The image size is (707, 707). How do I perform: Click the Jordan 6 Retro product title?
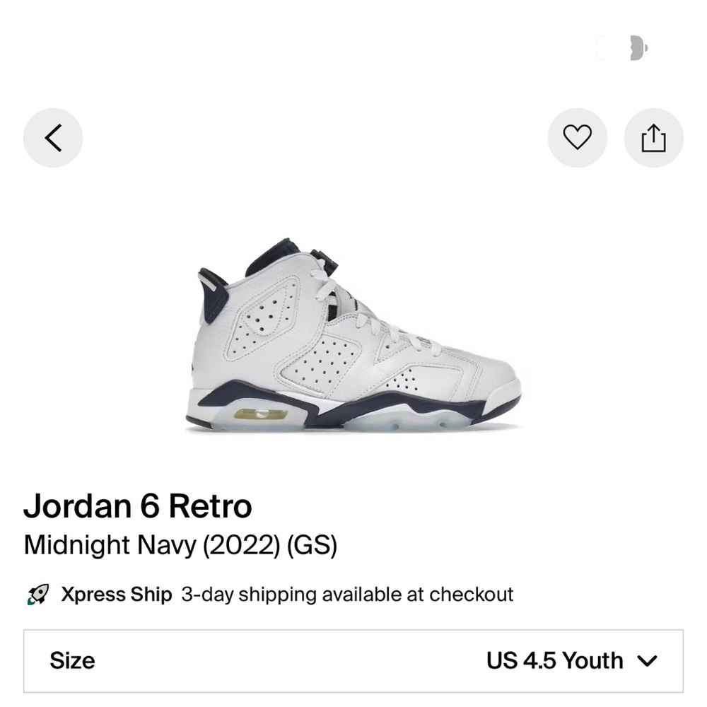(139, 505)
